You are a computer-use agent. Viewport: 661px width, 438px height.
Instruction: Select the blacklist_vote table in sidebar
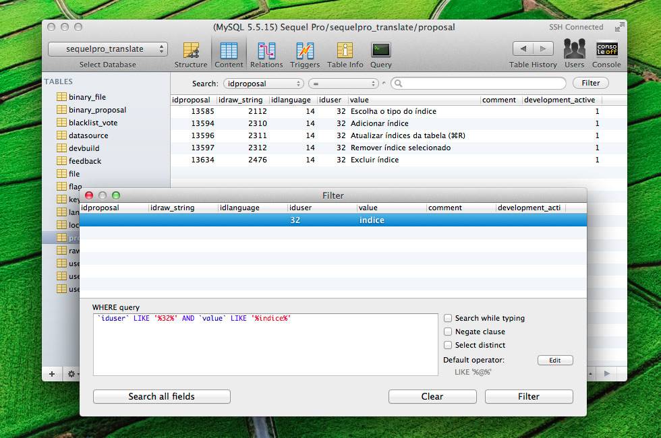(x=92, y=123)
